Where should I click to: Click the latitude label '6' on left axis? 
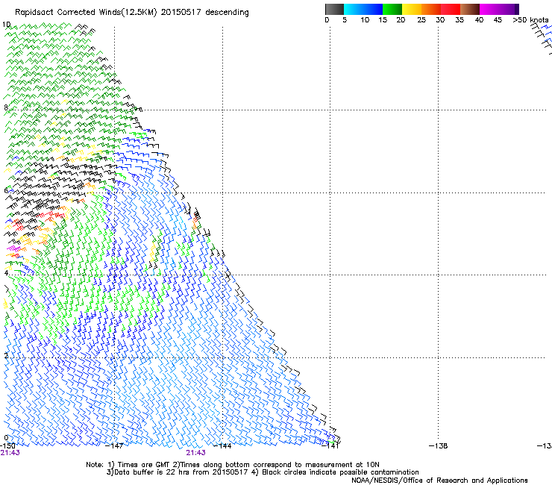point(6,190)
